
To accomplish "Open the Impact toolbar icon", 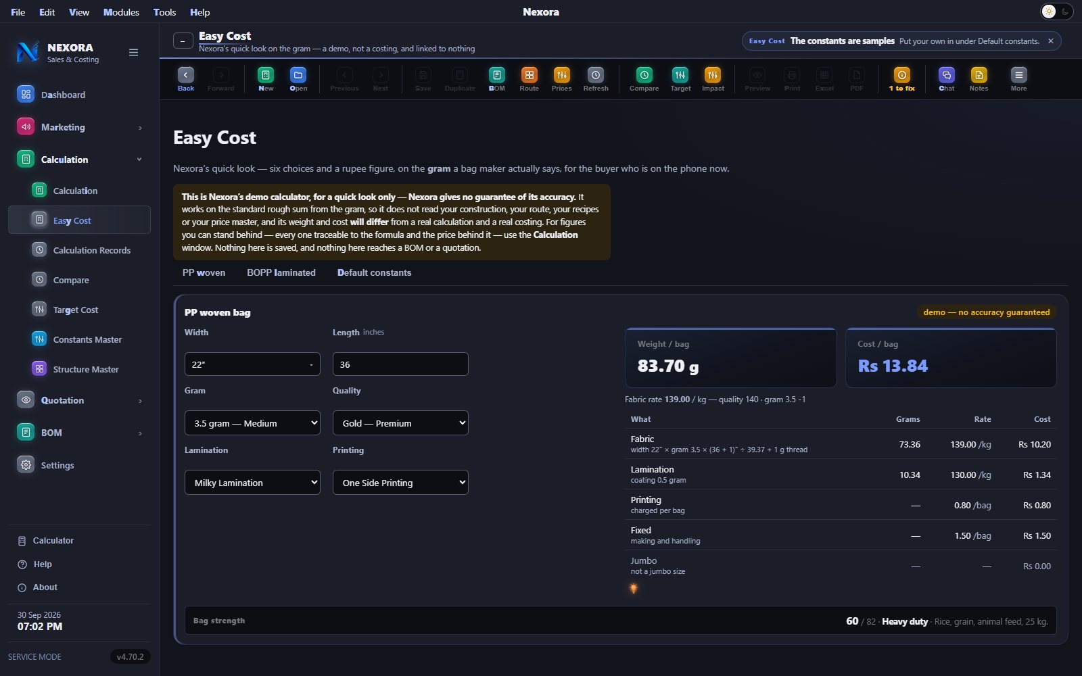I will [x=713, y=79].
